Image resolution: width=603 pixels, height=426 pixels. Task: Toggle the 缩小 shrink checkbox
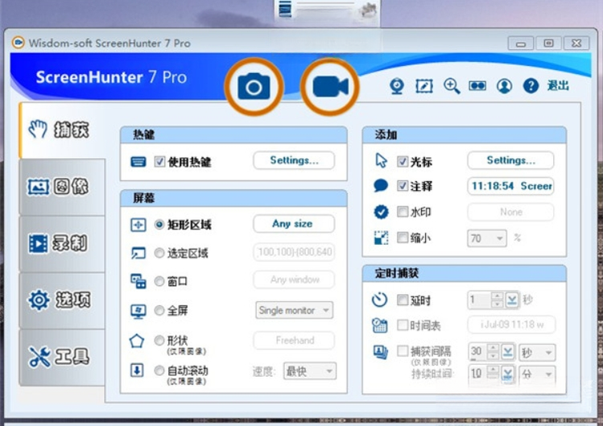(403, 238)
